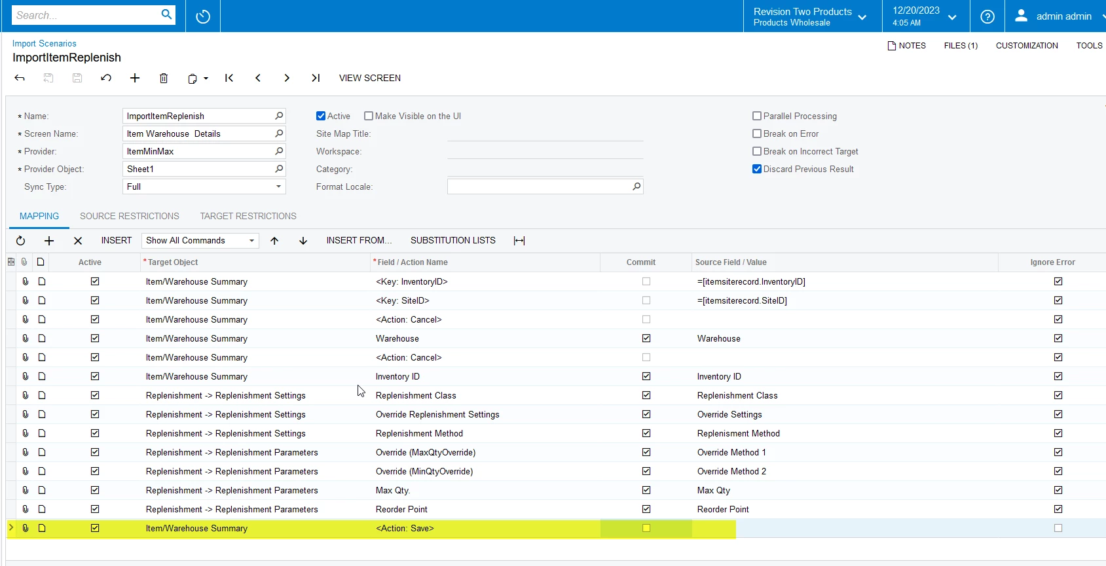Screen dimensions: 1106x566
Task: Delete row with grid X icon
Action: (x=78, y=241)
